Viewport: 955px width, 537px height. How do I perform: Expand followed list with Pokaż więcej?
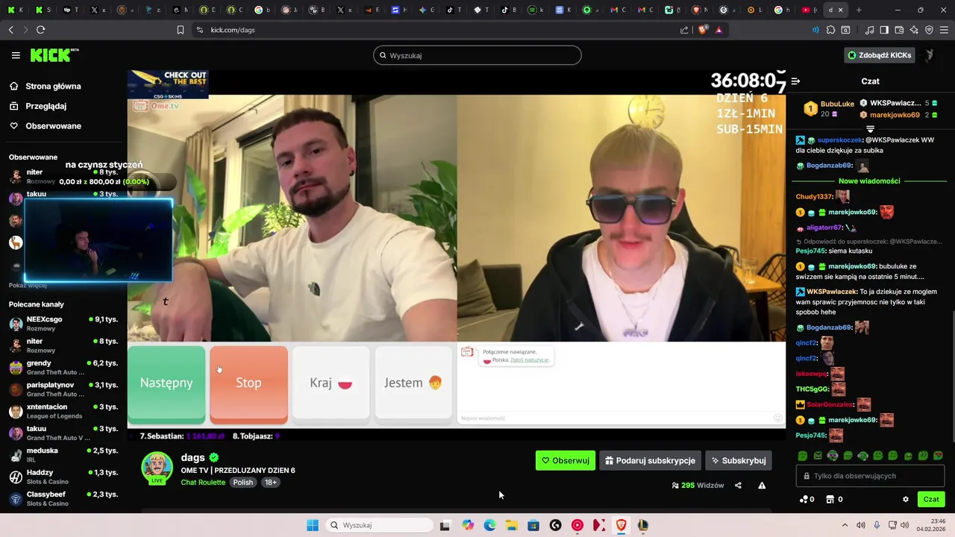point(28,285)
